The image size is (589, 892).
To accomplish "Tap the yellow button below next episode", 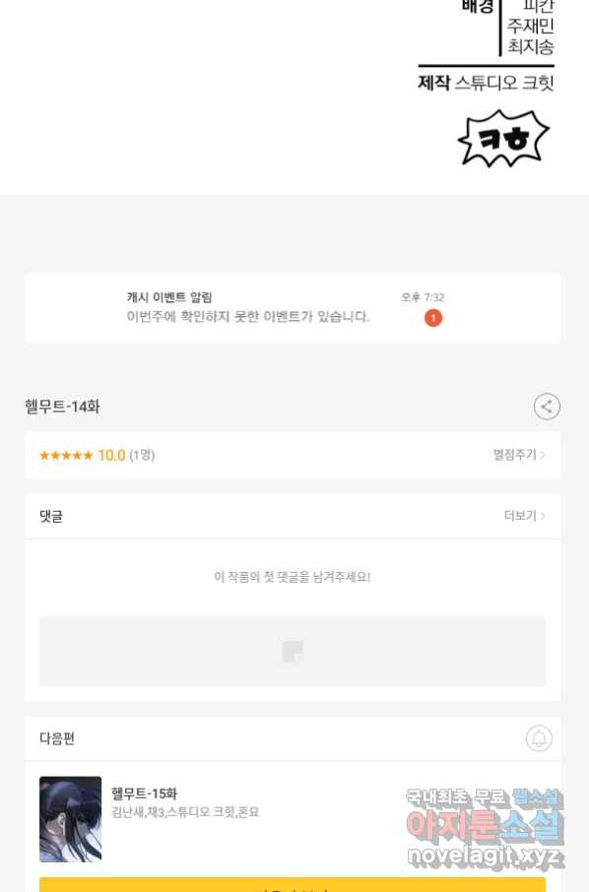I will (292, 884).
